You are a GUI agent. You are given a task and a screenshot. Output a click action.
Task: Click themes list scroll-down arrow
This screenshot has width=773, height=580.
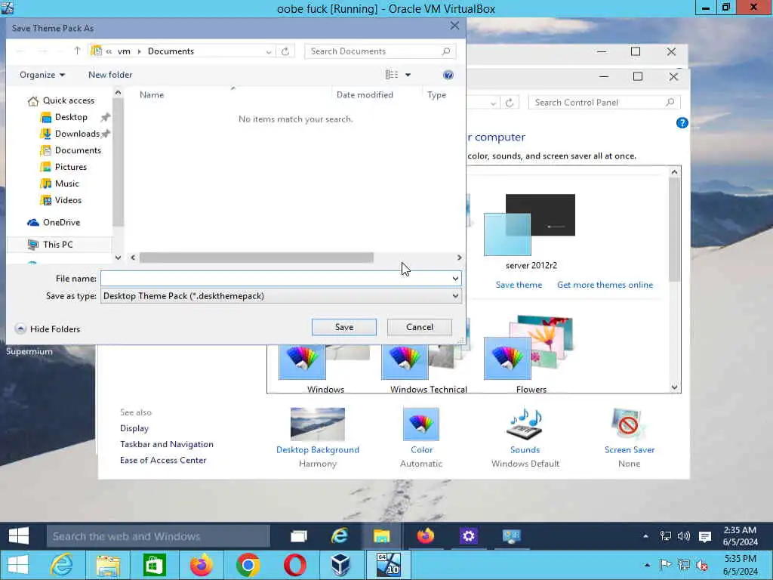click(x=674, y=387)
